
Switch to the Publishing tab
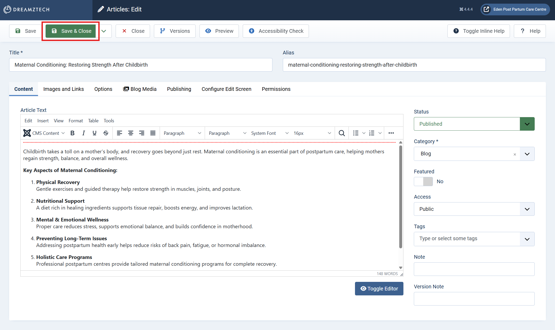coord(179,89)
